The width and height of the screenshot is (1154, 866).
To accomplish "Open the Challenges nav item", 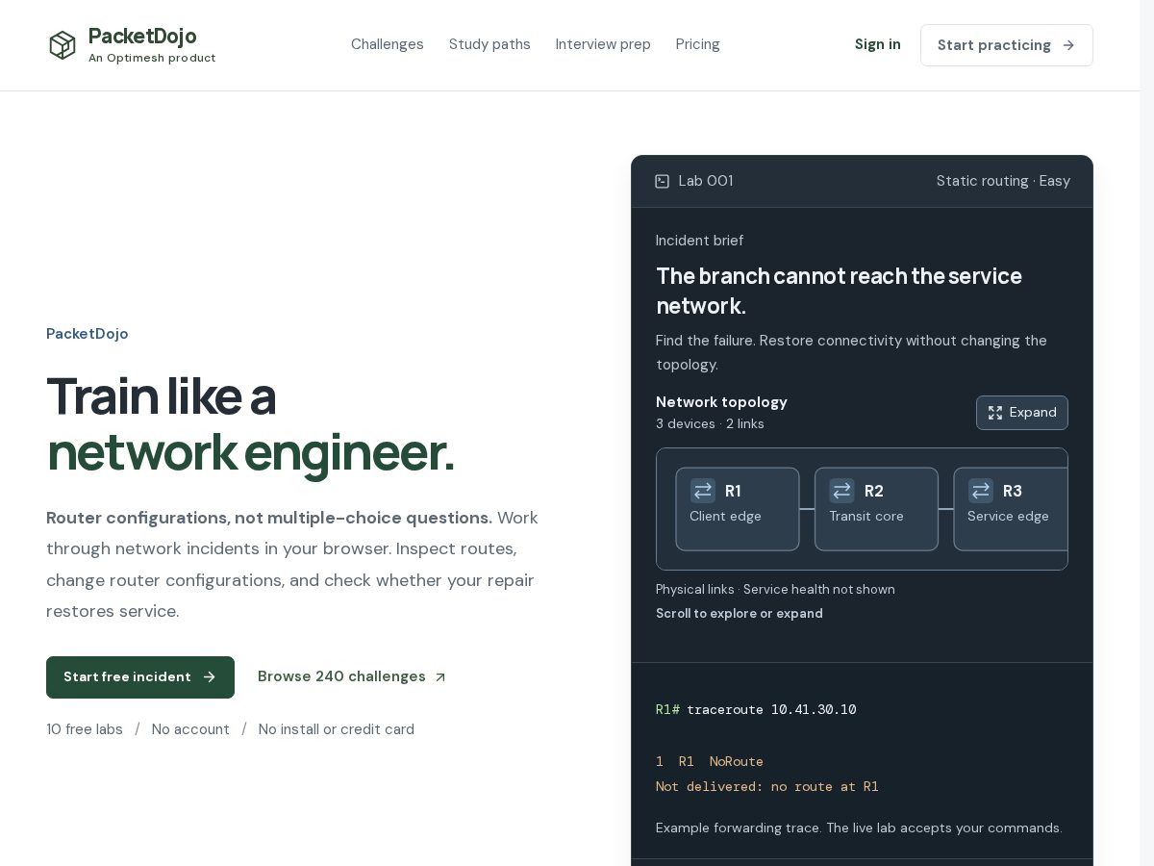I will click(x=388, y=44).
